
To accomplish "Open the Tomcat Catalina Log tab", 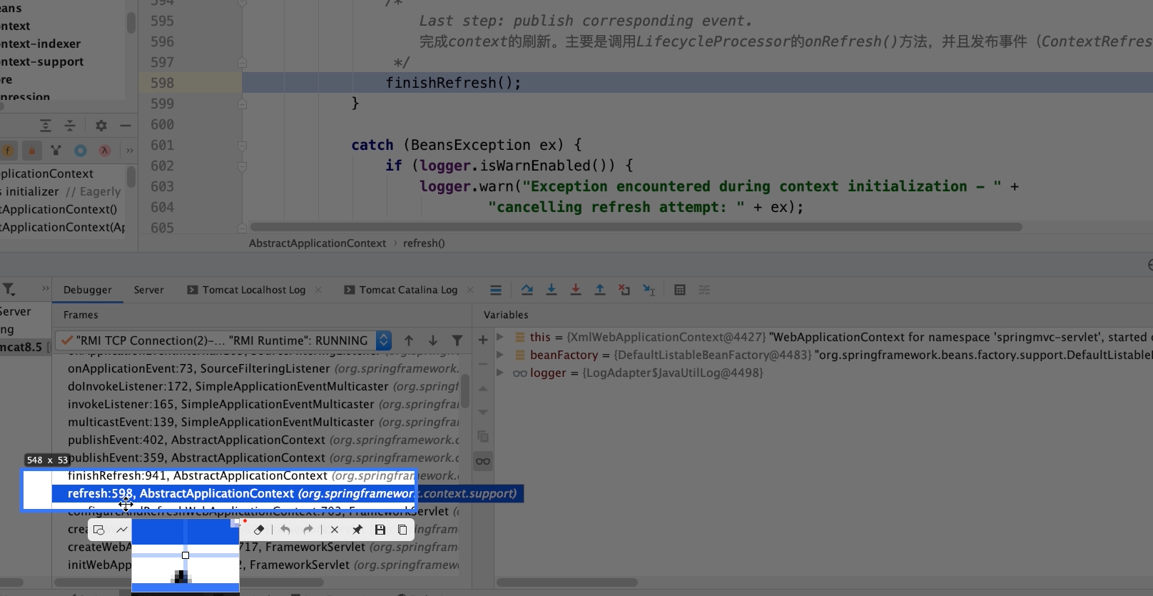I will pos(401,290).
